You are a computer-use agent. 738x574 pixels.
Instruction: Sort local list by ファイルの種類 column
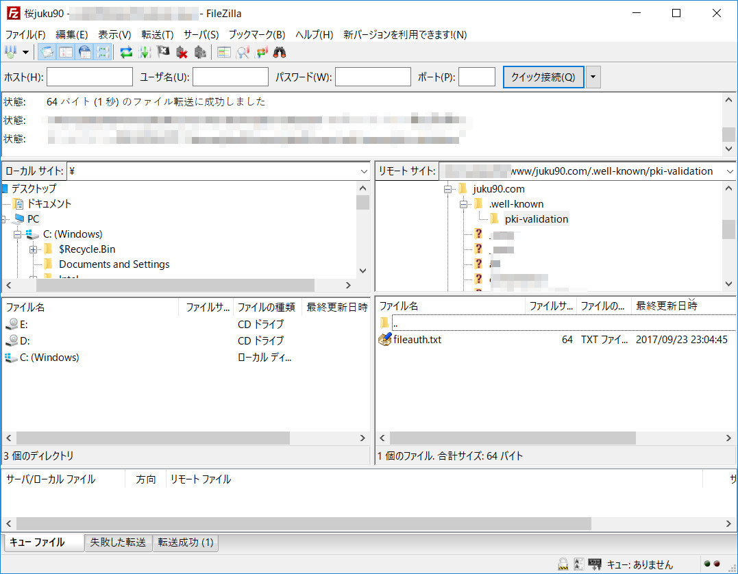tap(267, 308)
